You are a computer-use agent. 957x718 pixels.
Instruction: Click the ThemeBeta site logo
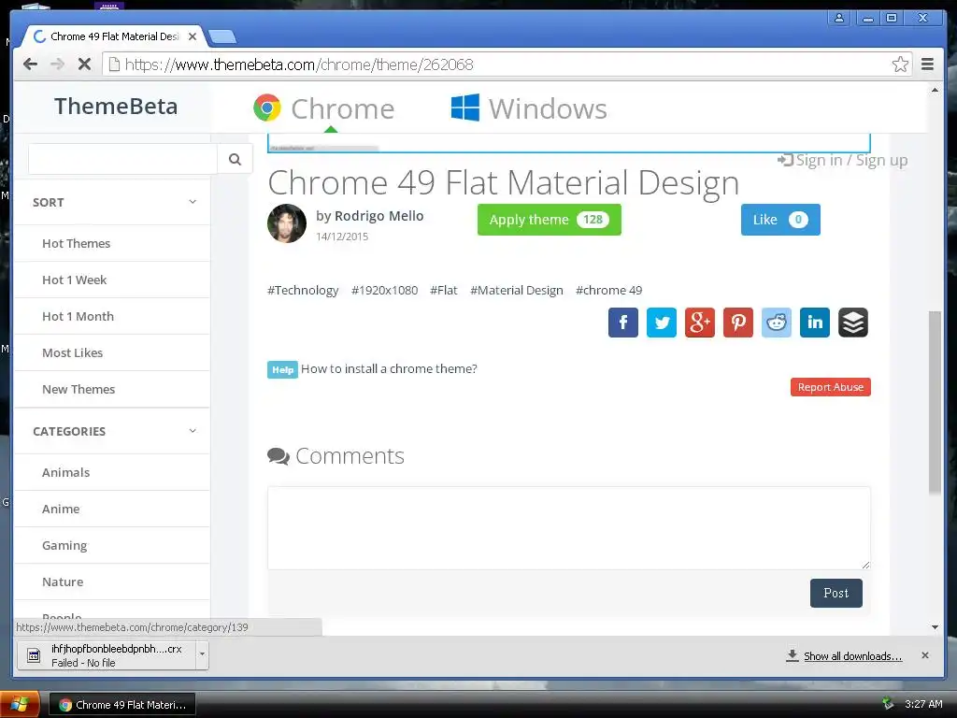116,107
